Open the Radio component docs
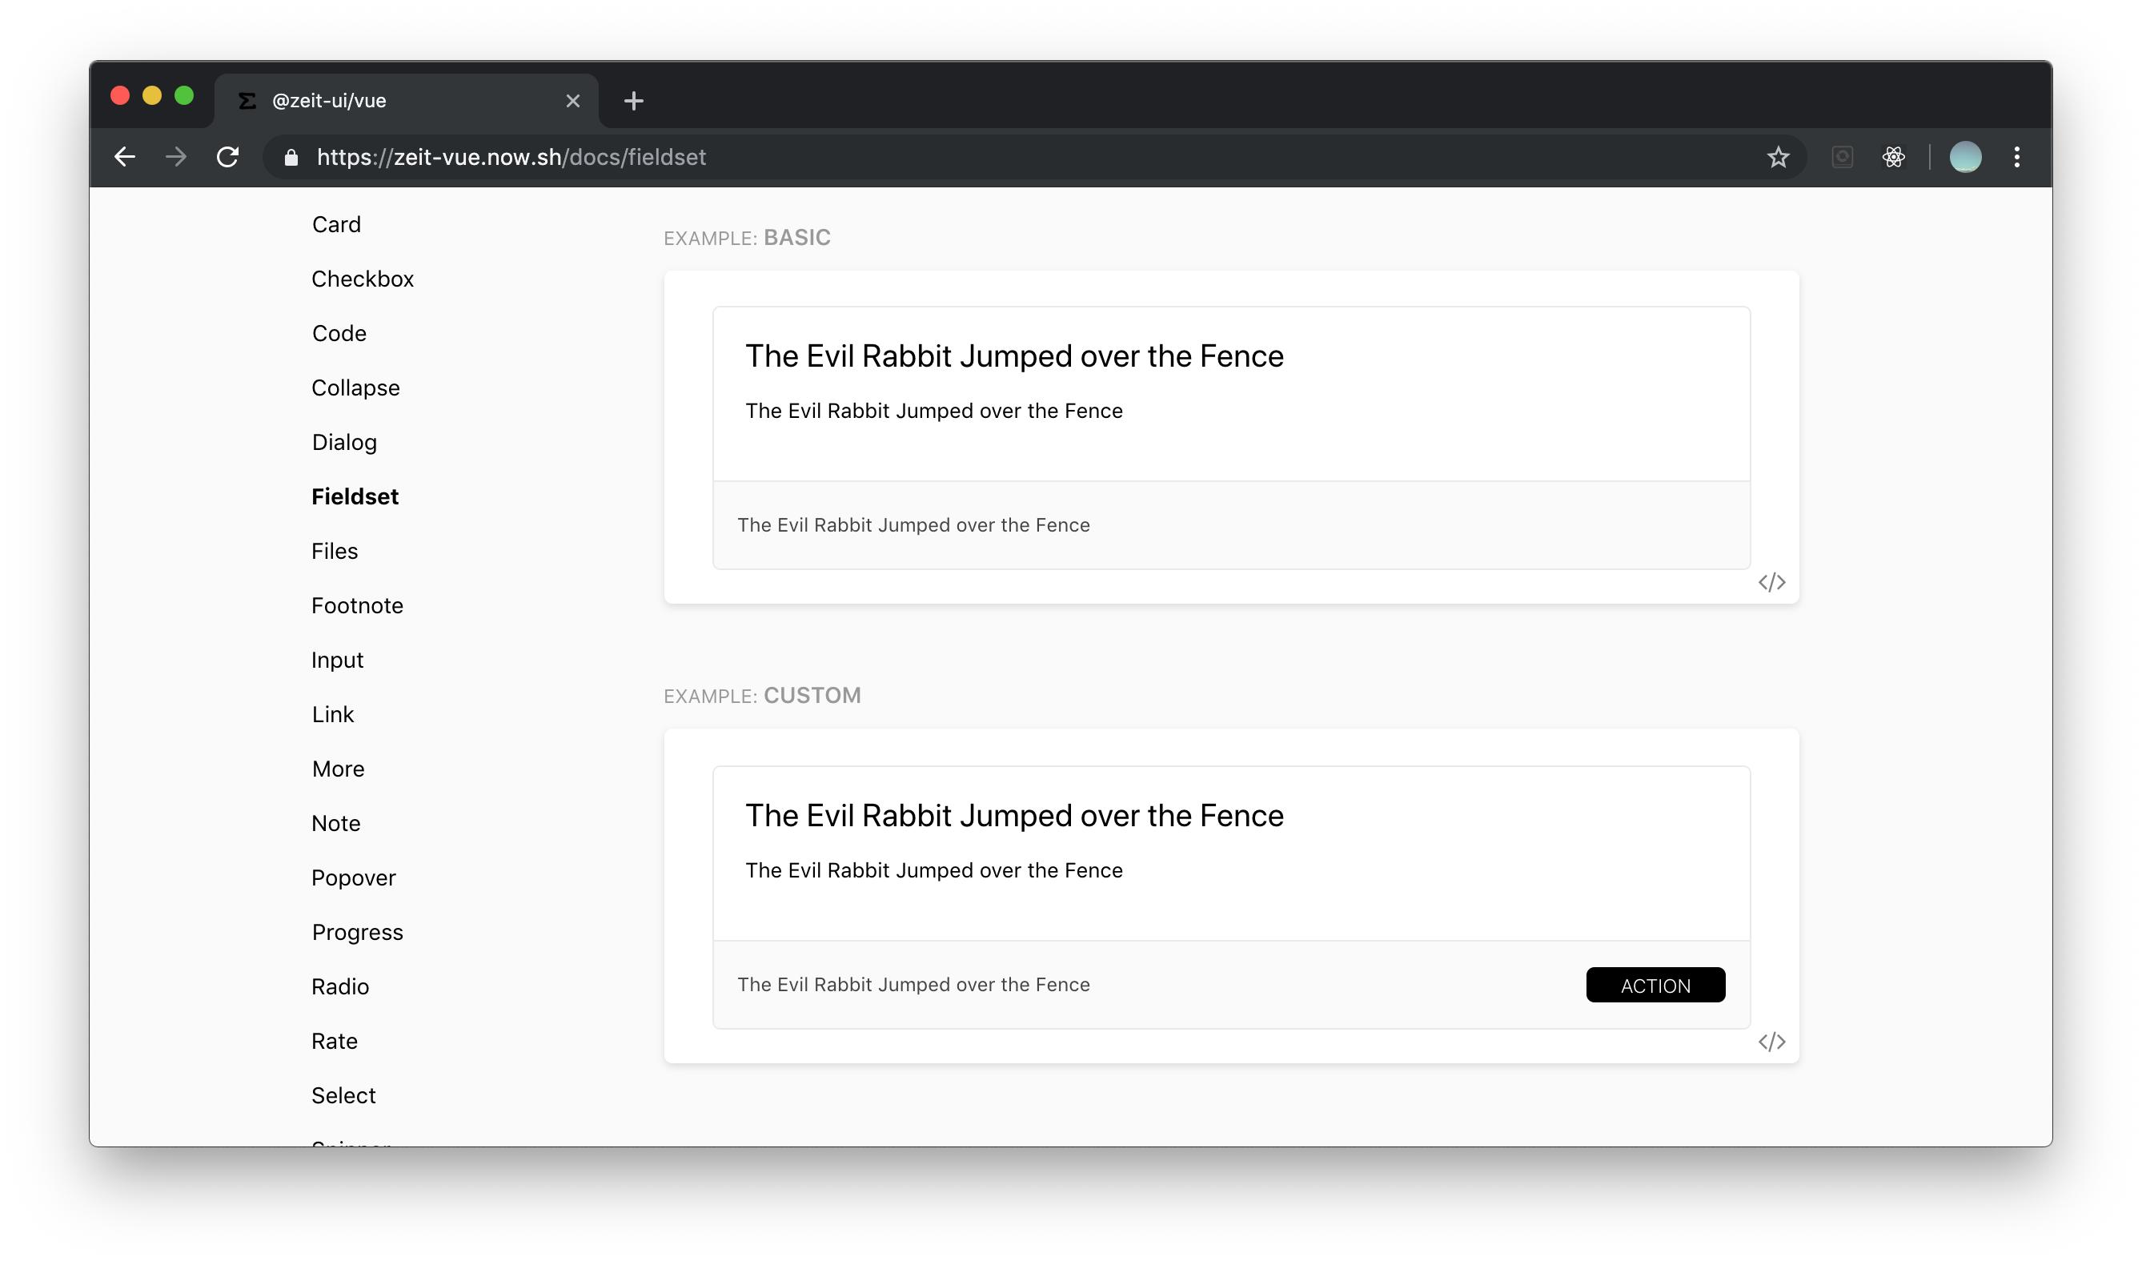 click(340, 987)
